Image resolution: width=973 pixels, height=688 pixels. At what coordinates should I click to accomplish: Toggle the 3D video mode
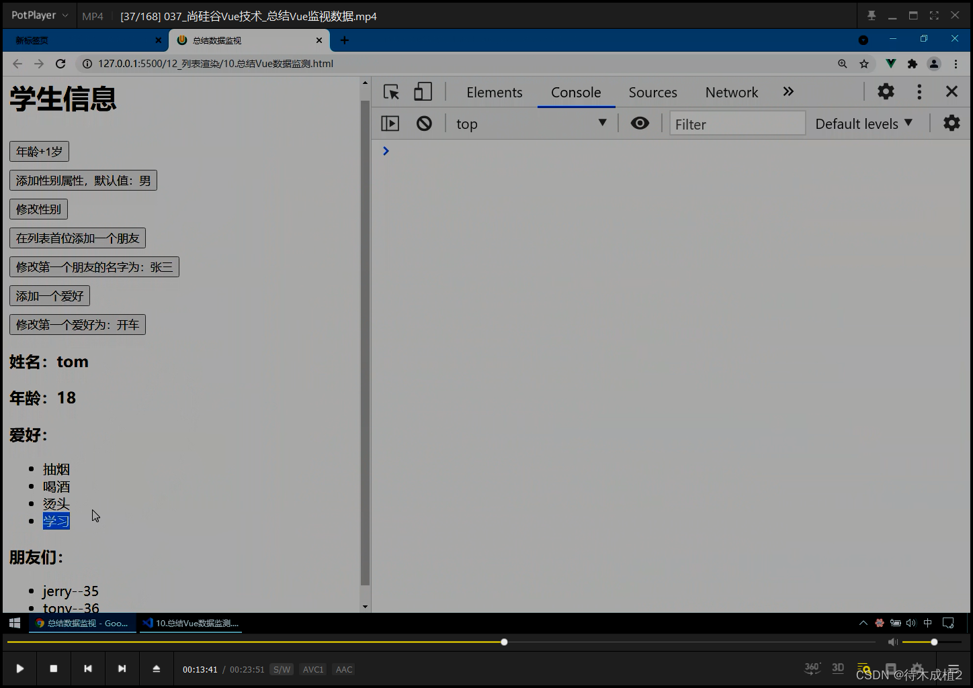pyautogui.click(x=838, y=668)
